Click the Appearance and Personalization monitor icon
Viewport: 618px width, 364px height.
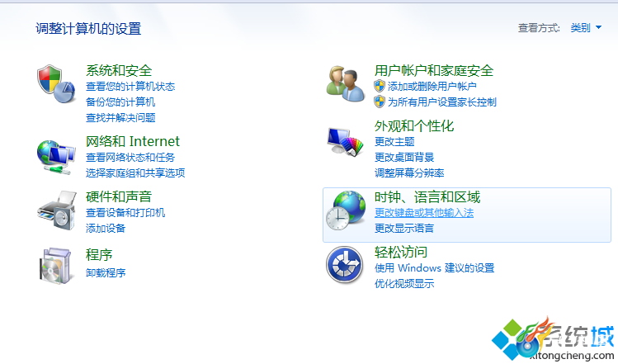(x=345, y=142)
